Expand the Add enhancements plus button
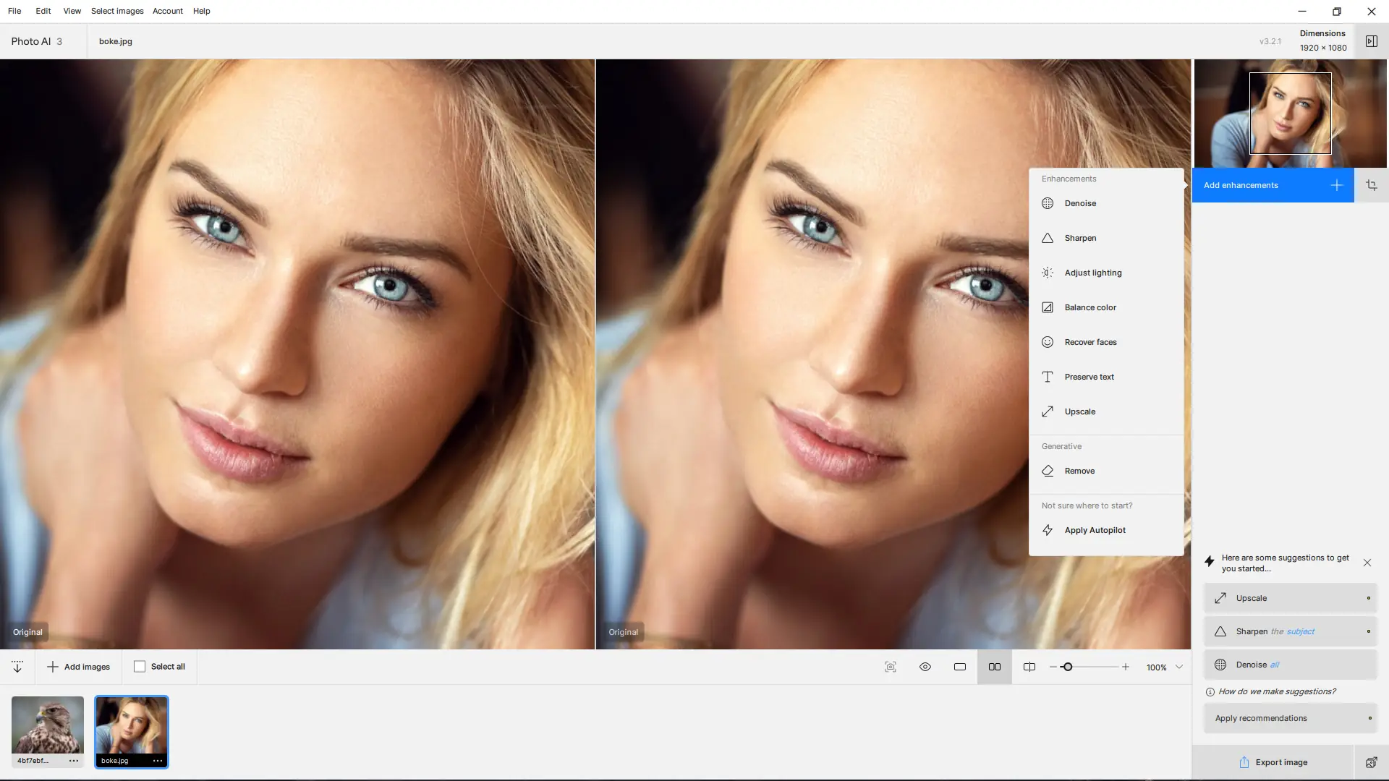The image size is (1389, 781). pos(1336,185)
